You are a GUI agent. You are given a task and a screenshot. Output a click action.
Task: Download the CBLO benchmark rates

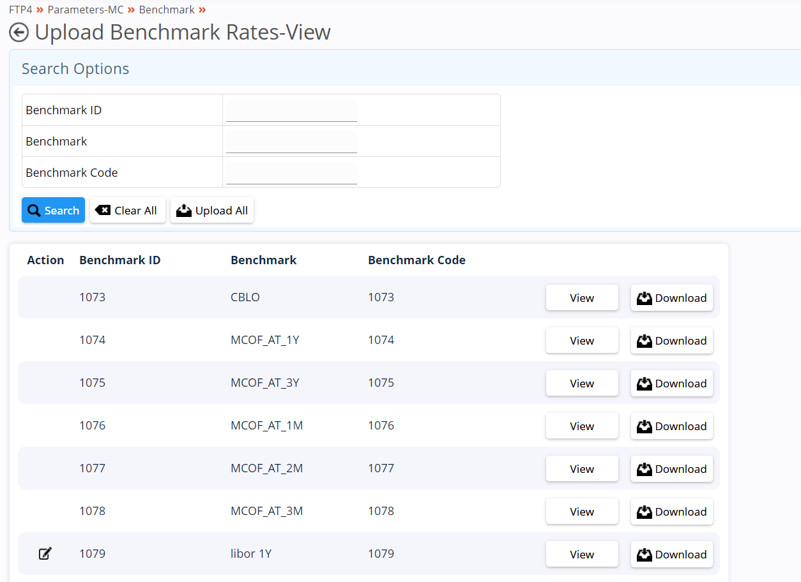coord(672,297)
